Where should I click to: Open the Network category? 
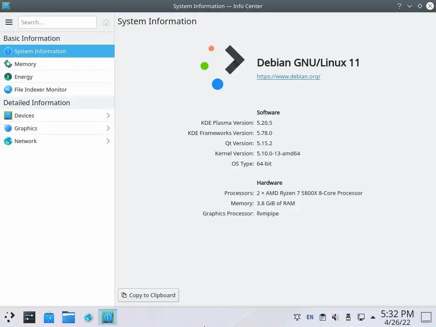coord(57,141)
